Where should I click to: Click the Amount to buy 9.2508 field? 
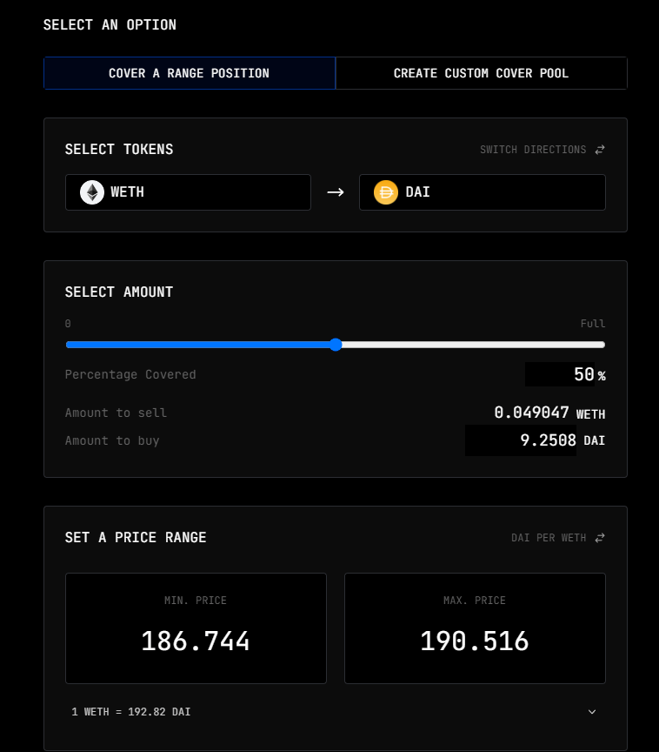[522, 440]
